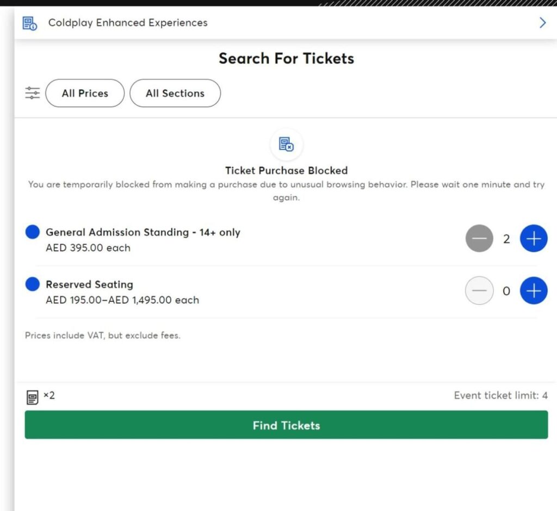Click the Coldplay Enhanced Experiences document icon
Screen dimensions: 557x511
(x=29, y=23)
